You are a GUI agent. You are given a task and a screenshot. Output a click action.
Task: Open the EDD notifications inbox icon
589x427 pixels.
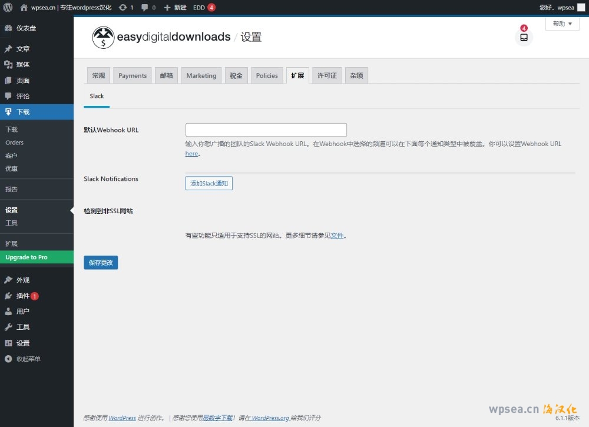524,37
